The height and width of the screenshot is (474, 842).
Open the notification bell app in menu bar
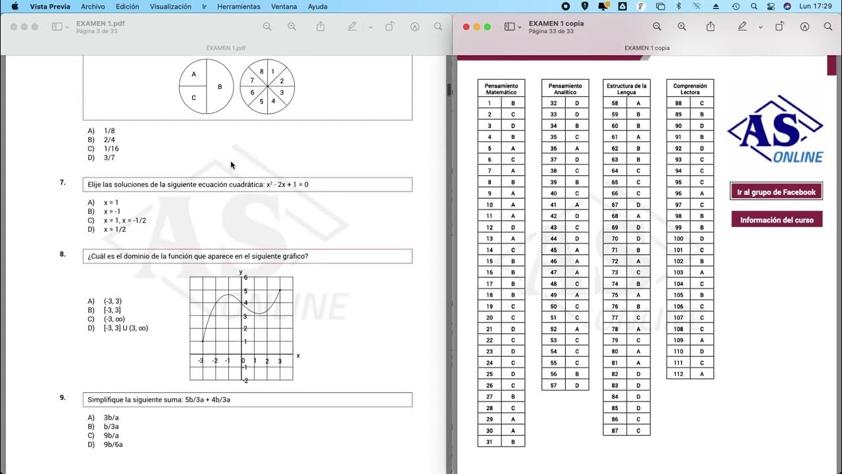tap(603, 7)
